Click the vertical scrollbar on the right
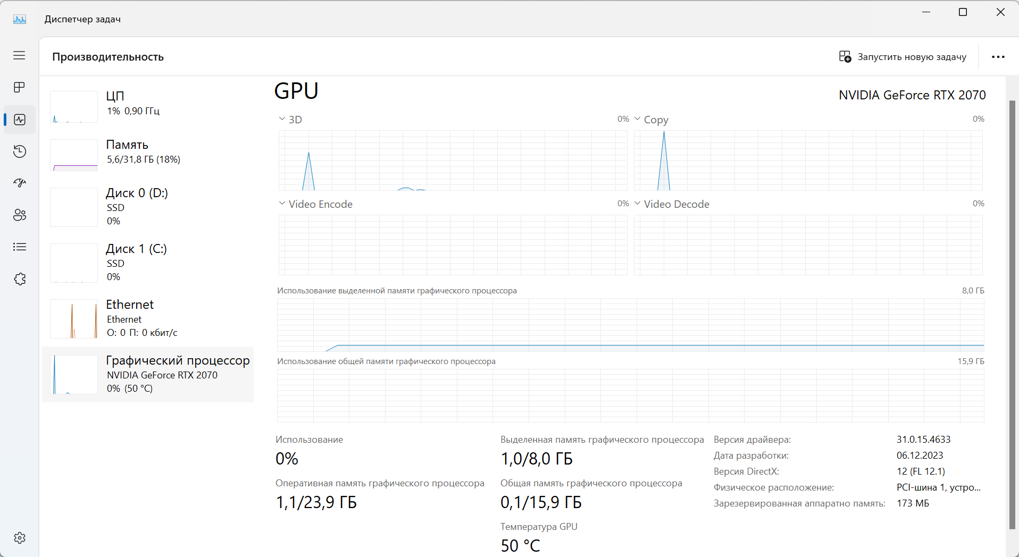This screenshot has width=1019, height=557. point(1012,314)
